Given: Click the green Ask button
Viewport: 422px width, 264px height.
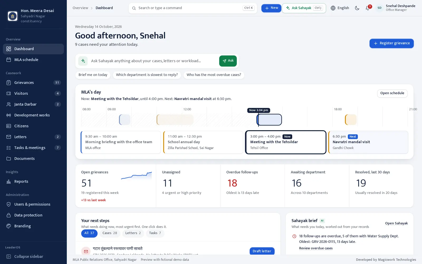Looking at the screenshot, I should coord(228,61).
